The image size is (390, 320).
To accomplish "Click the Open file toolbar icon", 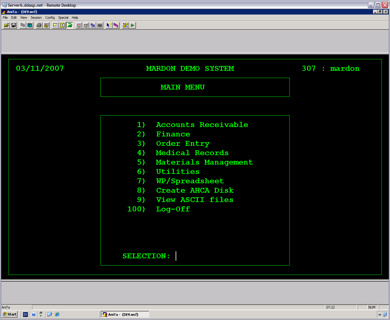I will (x=6, y=25).
